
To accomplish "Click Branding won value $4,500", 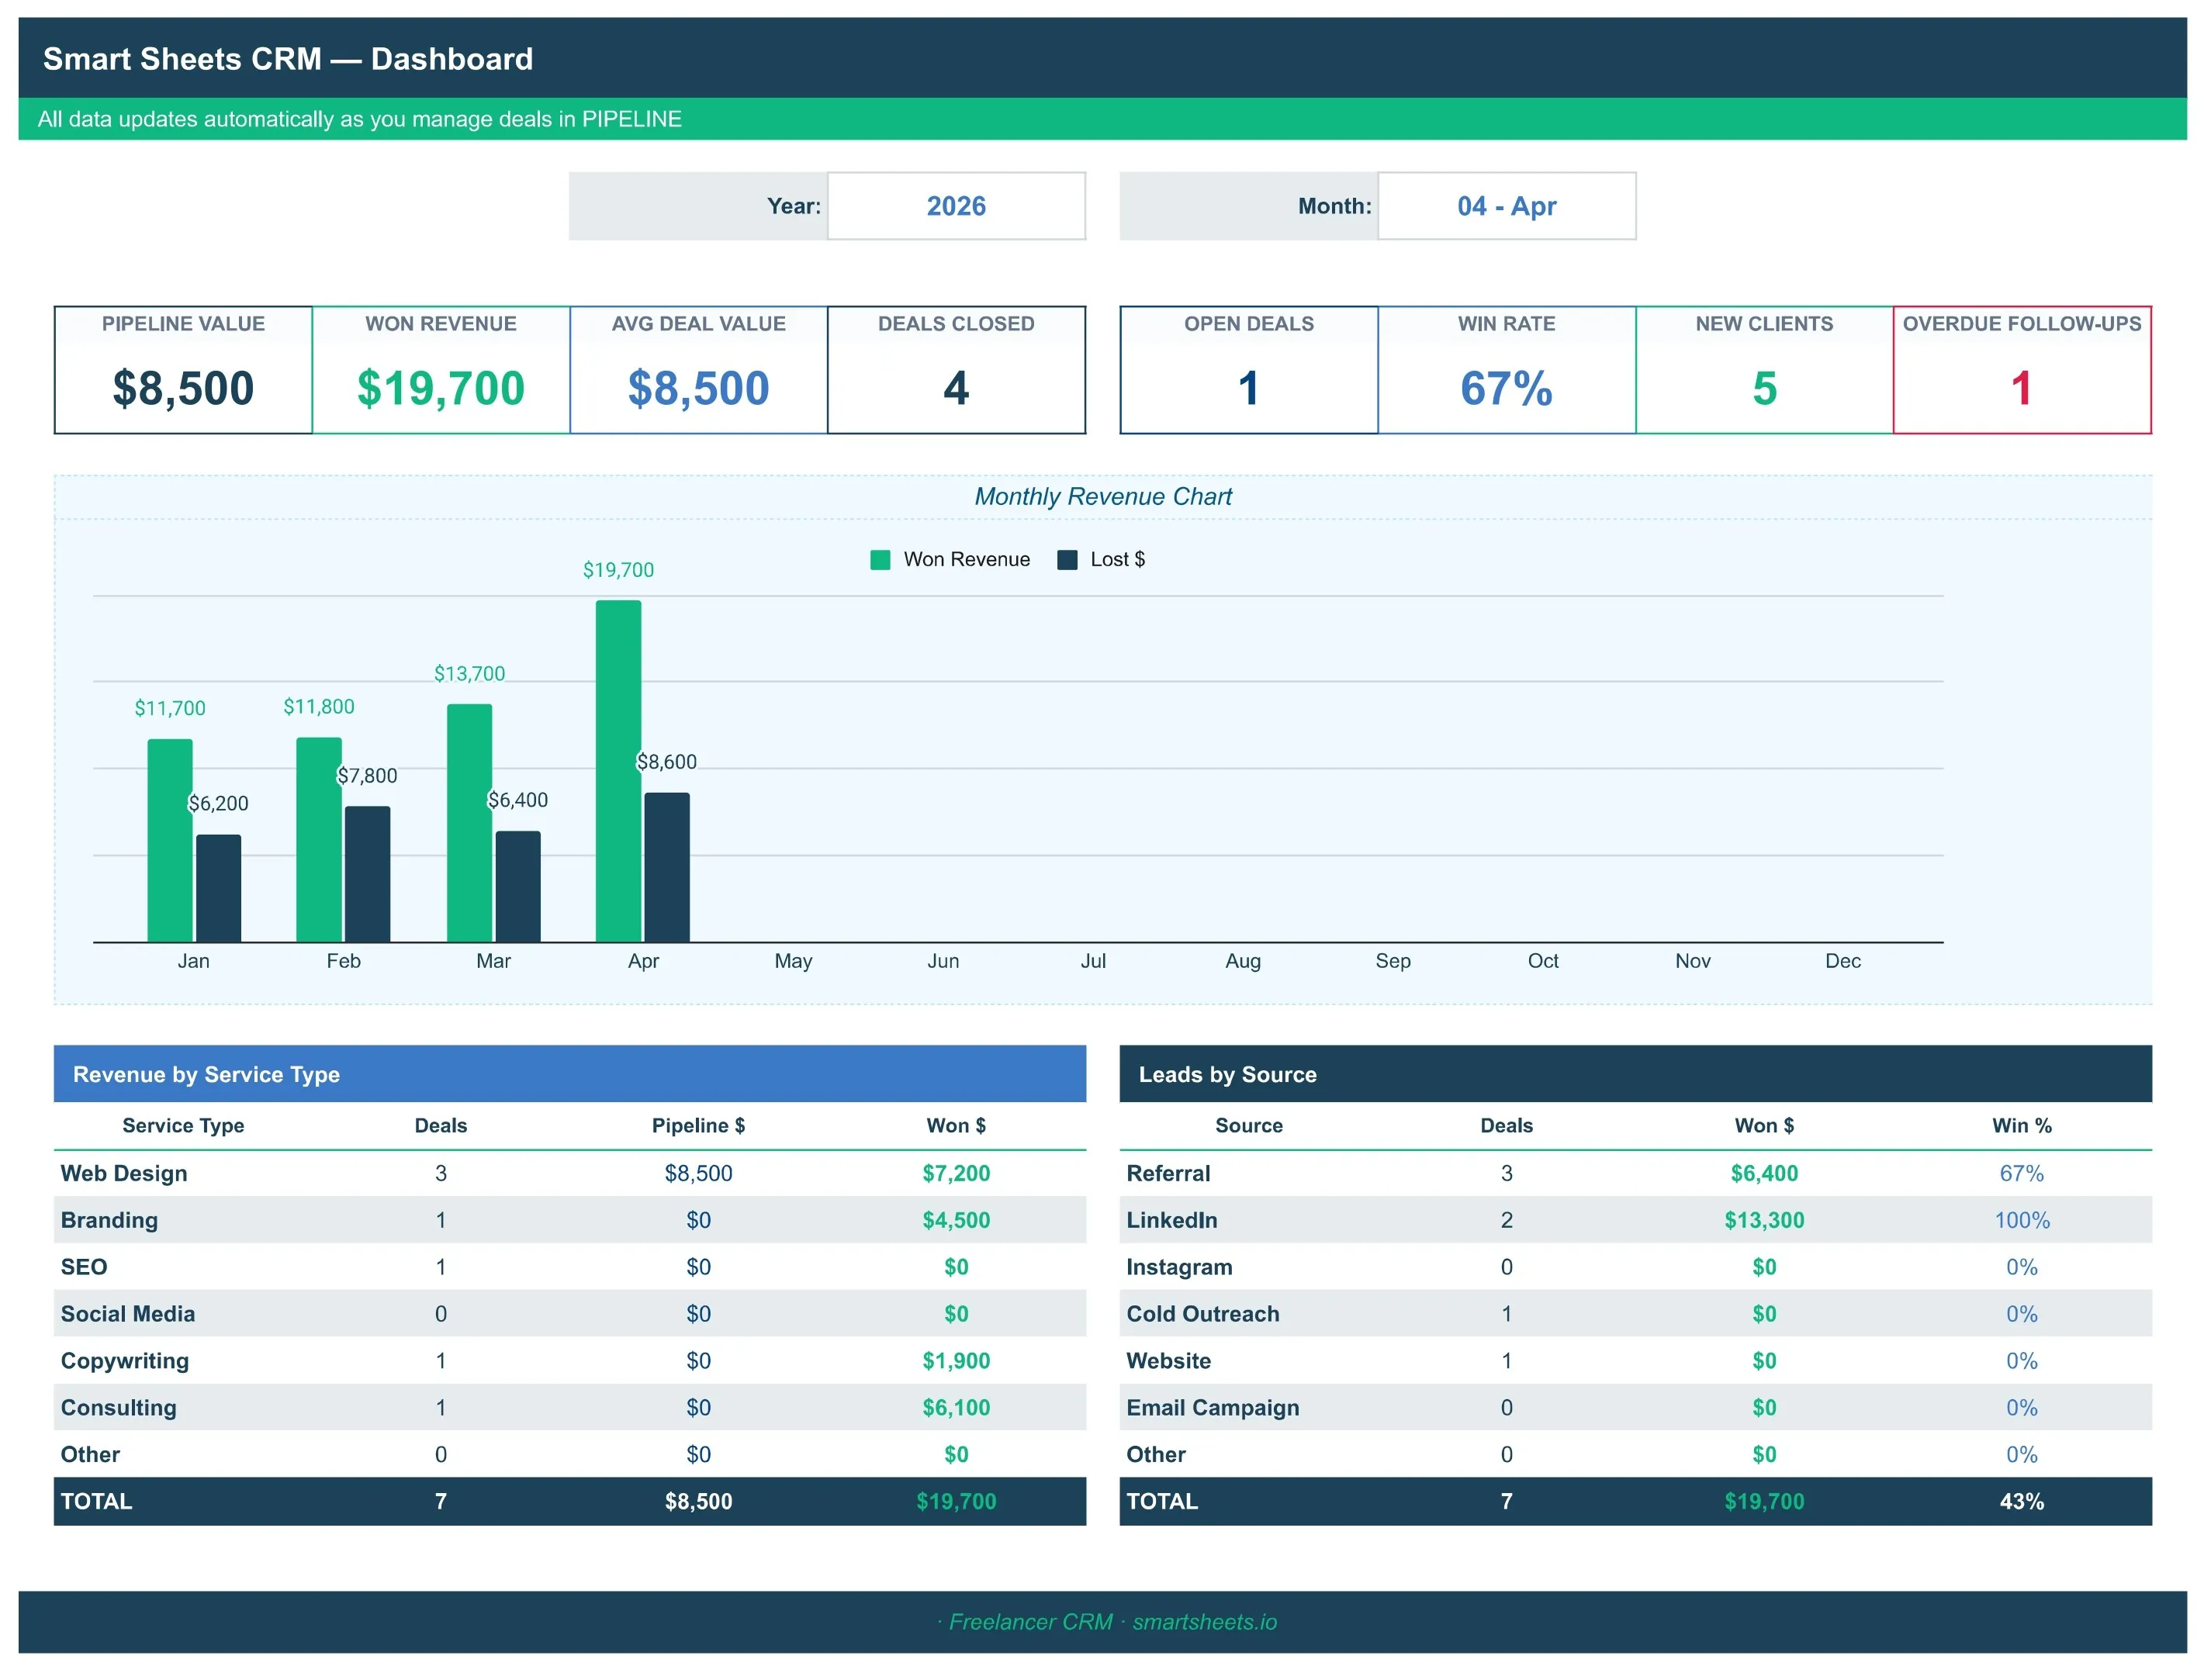I will 956,1220.
